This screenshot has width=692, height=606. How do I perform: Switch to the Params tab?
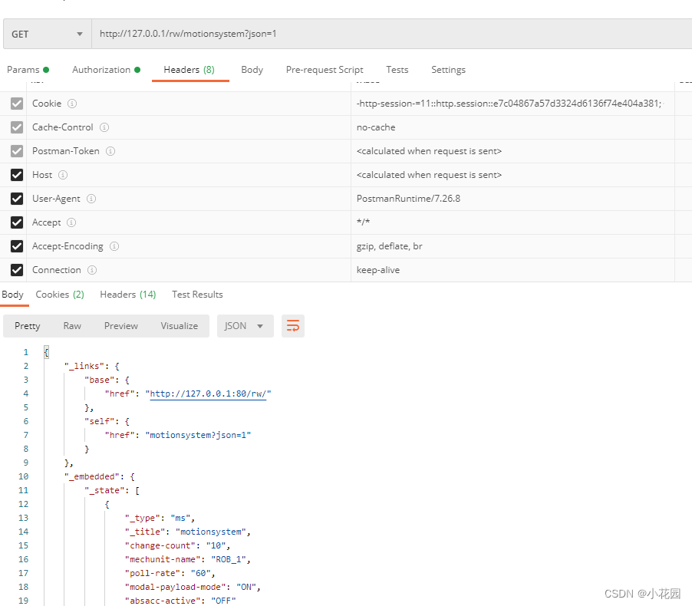click(x=28, y=70)
